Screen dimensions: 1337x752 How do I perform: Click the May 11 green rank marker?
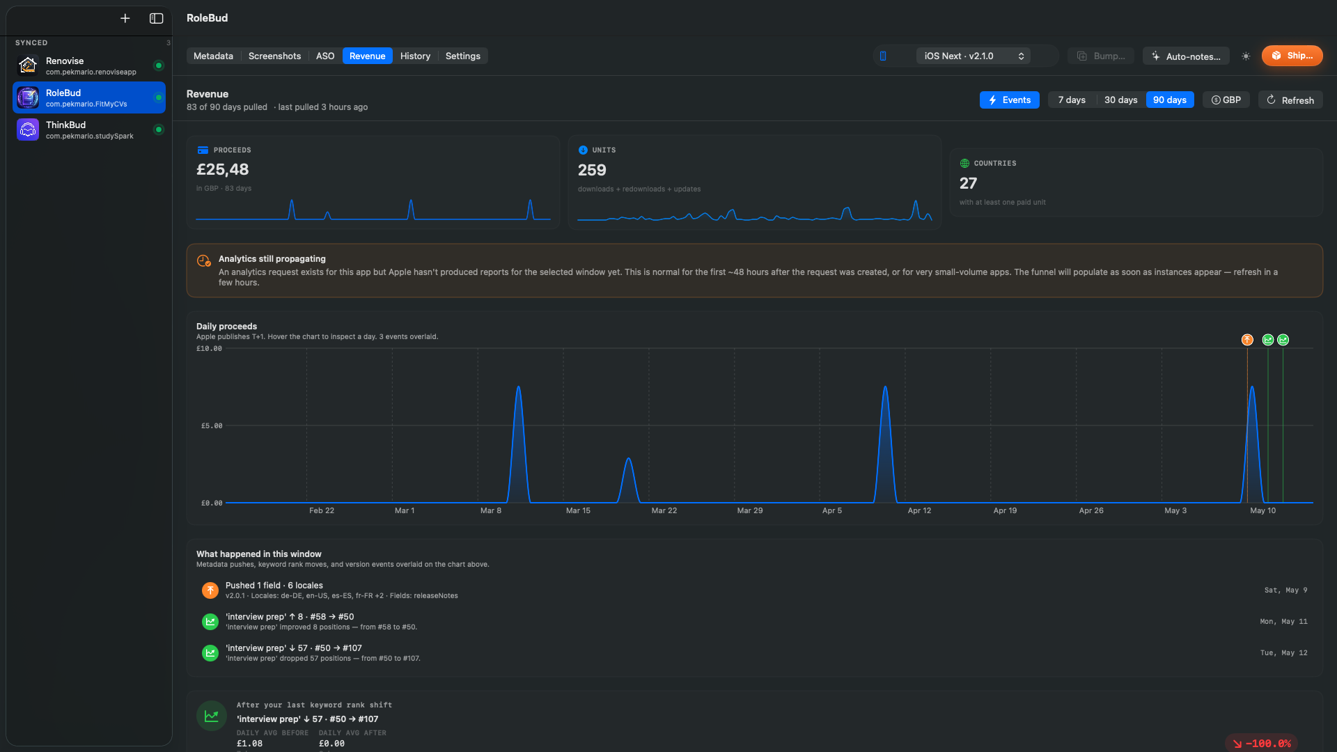tap(1268, 340)
